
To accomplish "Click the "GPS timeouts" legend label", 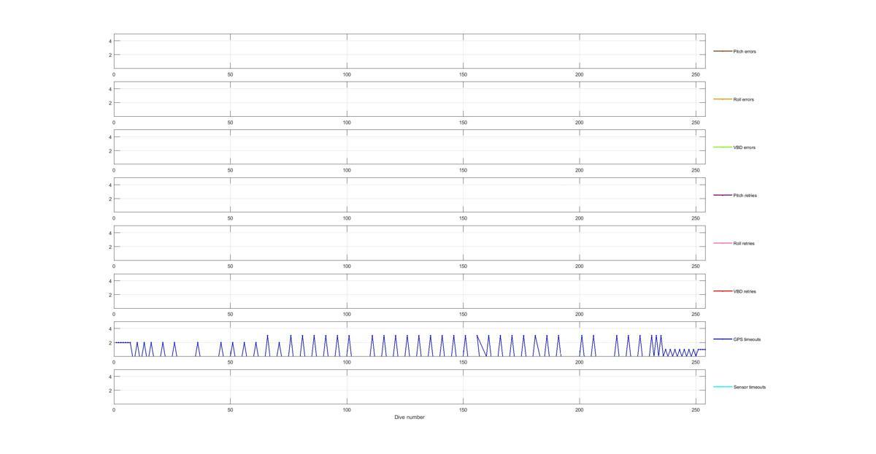I will pyautogui.click(x=747, y=339).
